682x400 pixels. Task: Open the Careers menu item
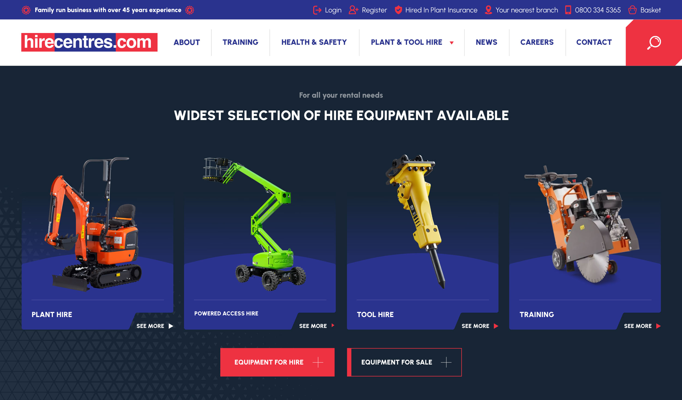tap(537, 42)
